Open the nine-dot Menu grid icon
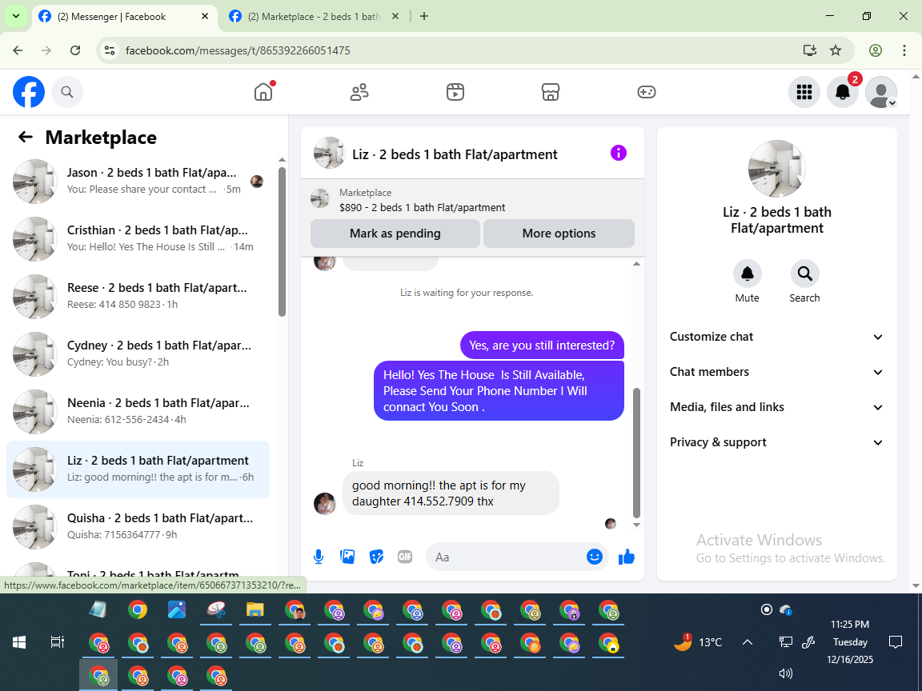Image resolution: width=922 pixels, height=691 pixels. click(x=804, y=92)
